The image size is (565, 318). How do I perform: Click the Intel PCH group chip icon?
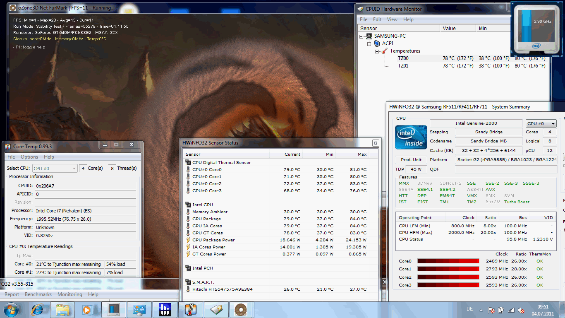tap(188, 268)
